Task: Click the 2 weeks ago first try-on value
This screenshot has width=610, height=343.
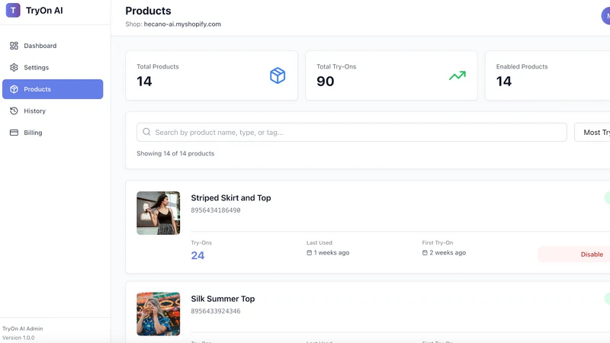Action: click(448, 253)
